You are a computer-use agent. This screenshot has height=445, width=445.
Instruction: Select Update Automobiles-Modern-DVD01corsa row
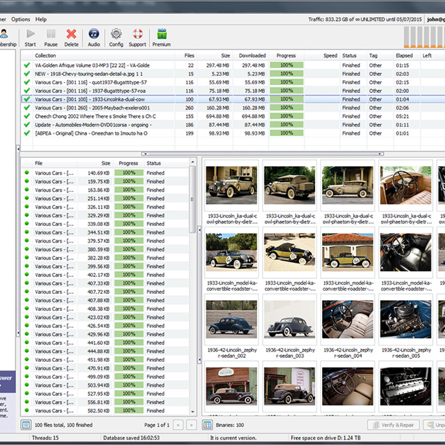pos(233,125)
